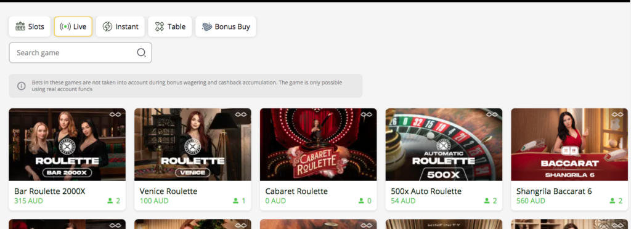Click the search magnifier icon
Image resolution: width=631 pixels, height=229 pixels.
(141, 52)
